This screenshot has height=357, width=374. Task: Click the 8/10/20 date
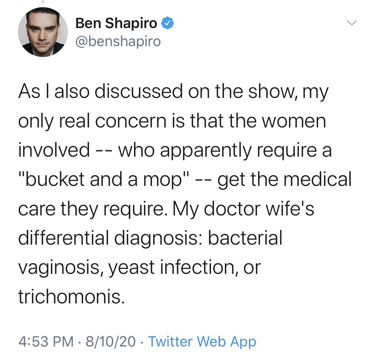(x=111, y=341)
